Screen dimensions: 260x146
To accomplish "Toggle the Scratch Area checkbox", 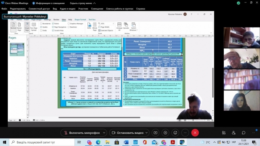I will (x=53, y=30).
